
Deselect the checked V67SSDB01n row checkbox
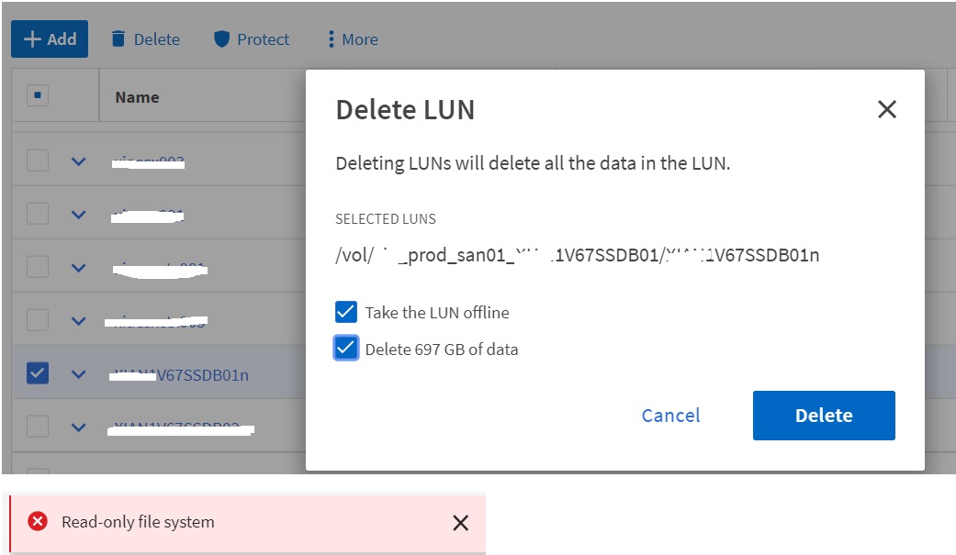pos(38,373)
